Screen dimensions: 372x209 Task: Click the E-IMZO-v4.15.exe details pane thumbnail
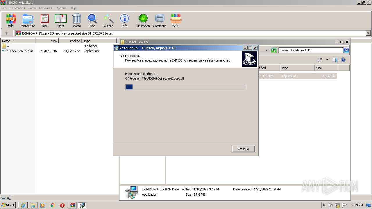click(131, 192)
